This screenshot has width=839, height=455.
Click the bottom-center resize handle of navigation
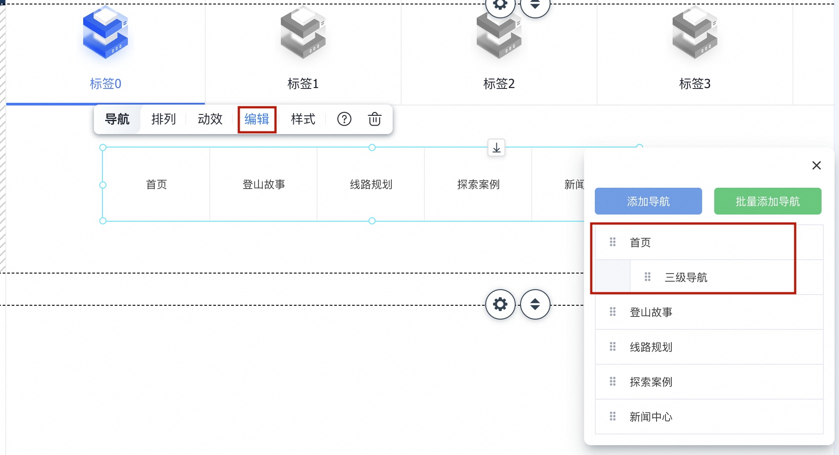(372, 221)
